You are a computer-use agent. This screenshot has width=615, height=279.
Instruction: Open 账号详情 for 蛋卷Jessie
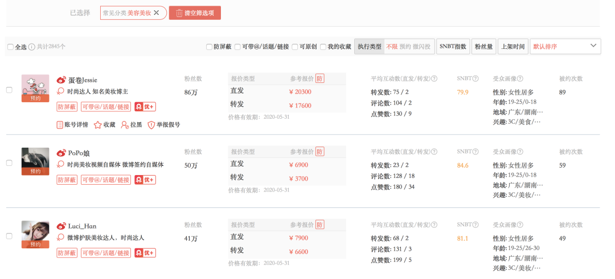coord(72,125)
